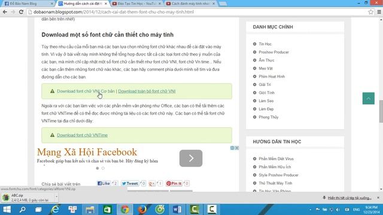Click Download toàn bộ font chữ VNI link
Screen dimensions: 383x215
click(x=147, y=91)
